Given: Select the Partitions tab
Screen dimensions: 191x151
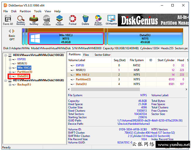Looking at the screenshot, I should point(74,54).
